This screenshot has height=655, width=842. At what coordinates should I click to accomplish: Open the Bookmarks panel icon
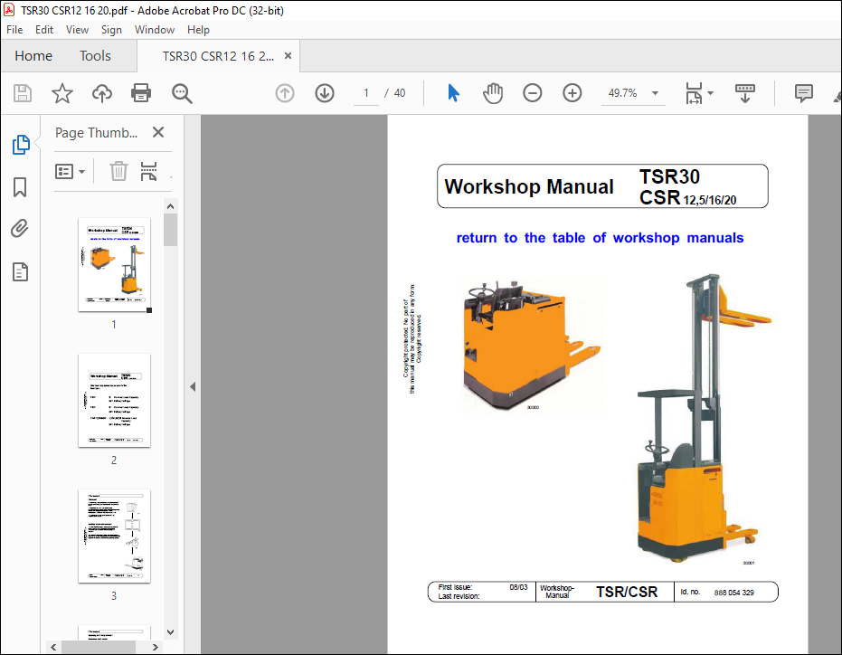20,187
